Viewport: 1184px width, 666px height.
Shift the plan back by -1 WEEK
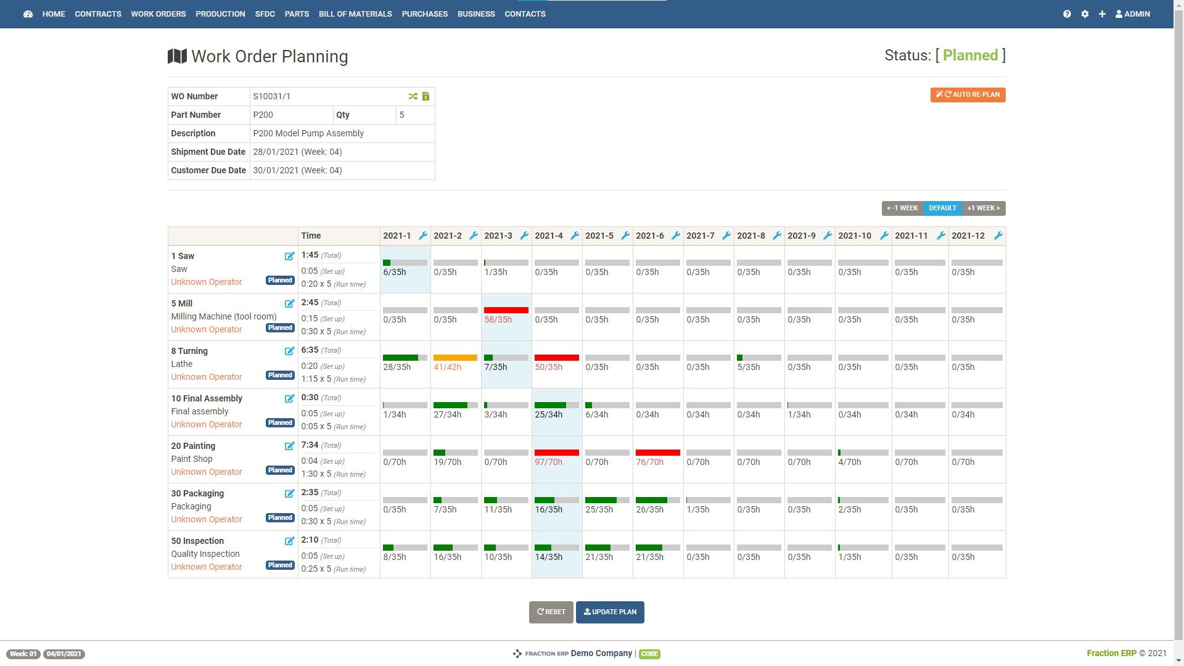902,208
